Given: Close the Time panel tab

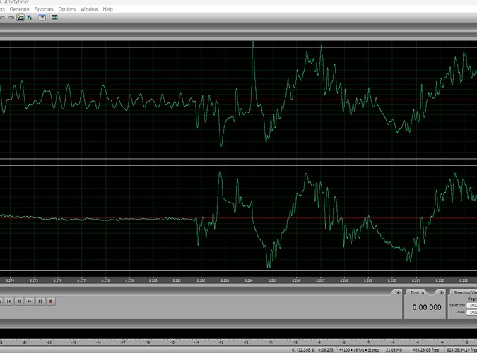Looking at the screenshot, I should [x=423, y=292].
